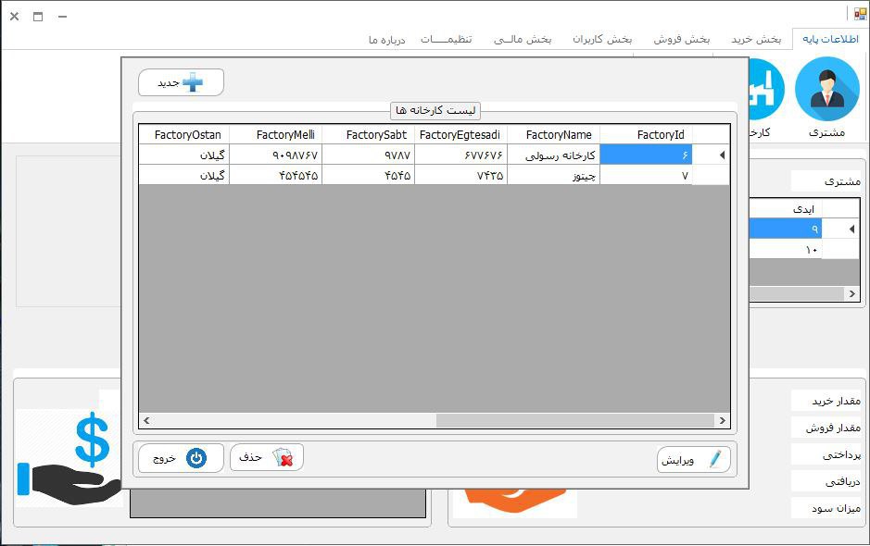Image resolution: width=870 pixels, height=546 pixels.
Task: Click the دریافتی label
Action: point(842,482)
